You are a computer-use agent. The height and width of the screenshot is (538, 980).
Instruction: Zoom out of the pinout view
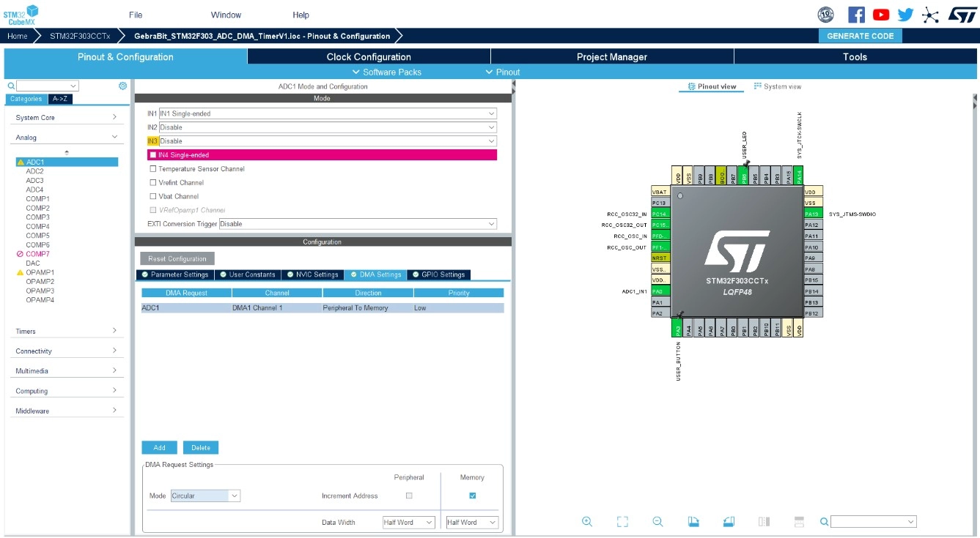[657, 522]
